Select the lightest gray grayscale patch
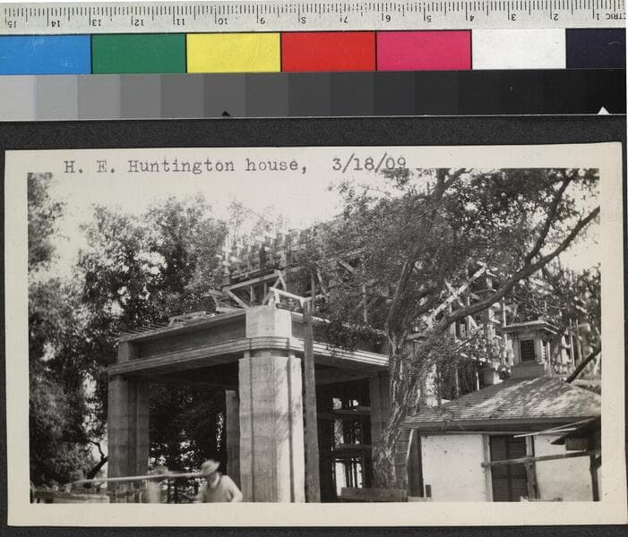This screenshot has width=628, height=537. 18,97
